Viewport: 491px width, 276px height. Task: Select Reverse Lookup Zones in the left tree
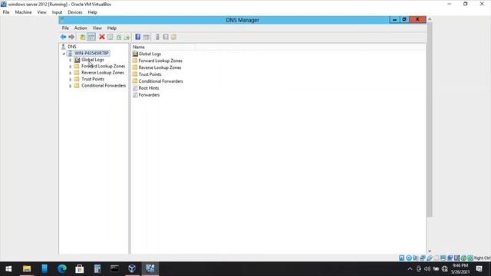(103, 73)
